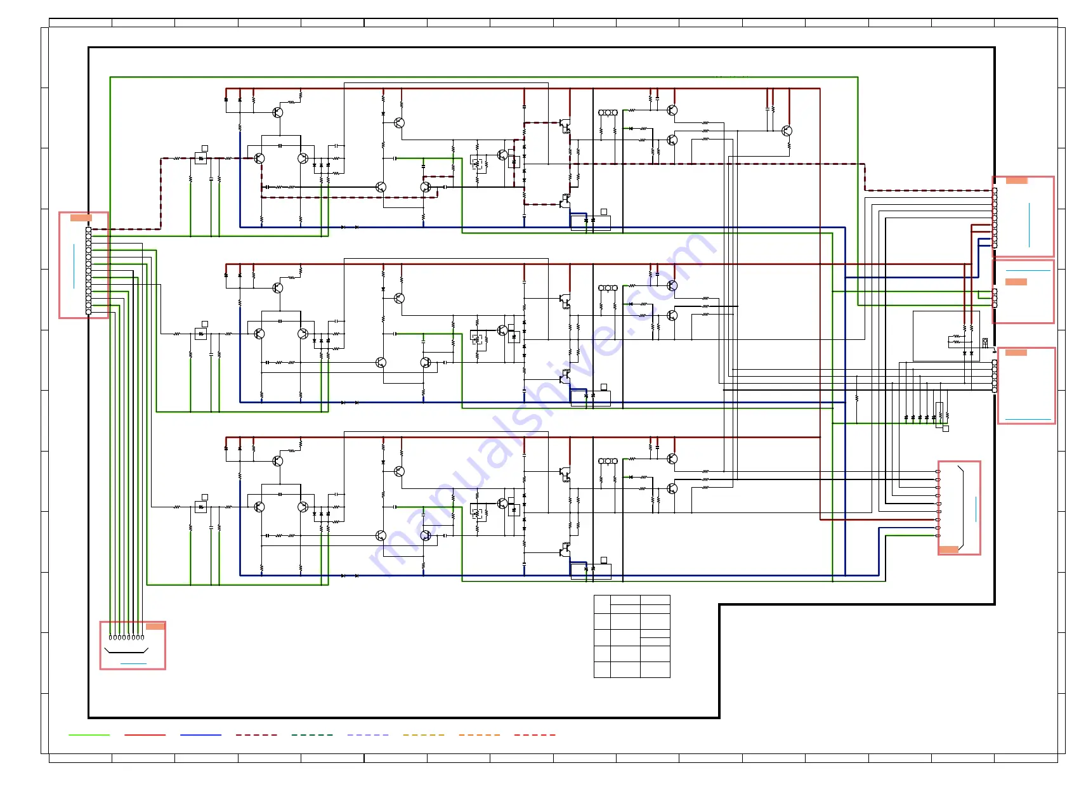Click the empty grid table below the bottom amplifier channel
The height and width of the screenshot is (801, 1079).
click(x=632, y=636)
